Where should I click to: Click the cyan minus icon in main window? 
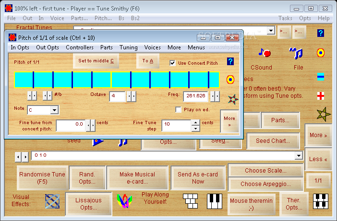pos(321,77)
